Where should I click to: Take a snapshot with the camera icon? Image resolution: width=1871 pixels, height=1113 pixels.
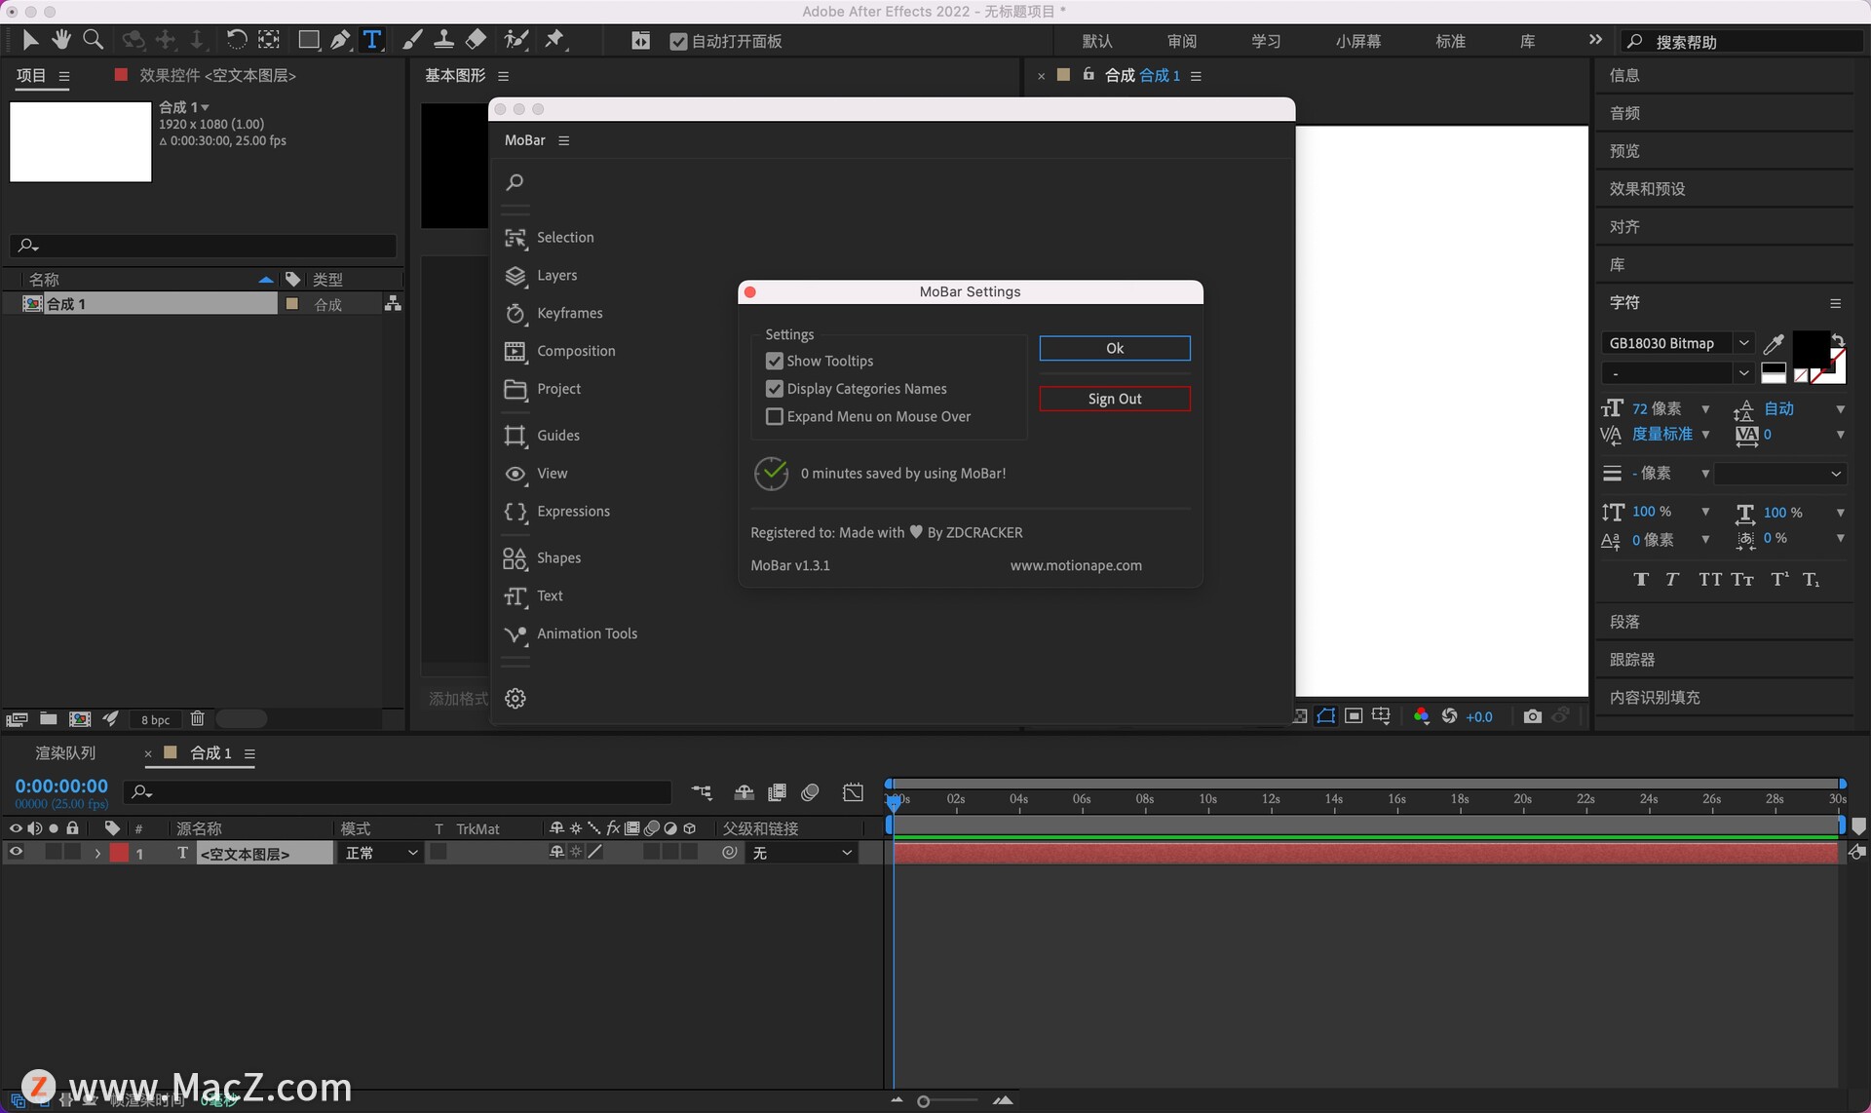[1532, 716]
